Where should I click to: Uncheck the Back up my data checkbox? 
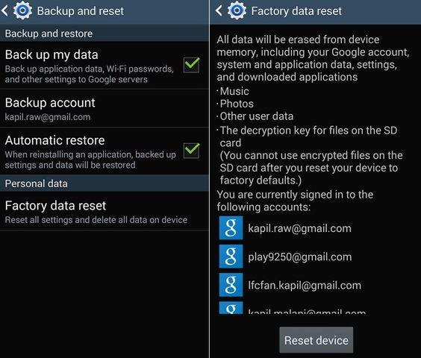tap(191, 65)
